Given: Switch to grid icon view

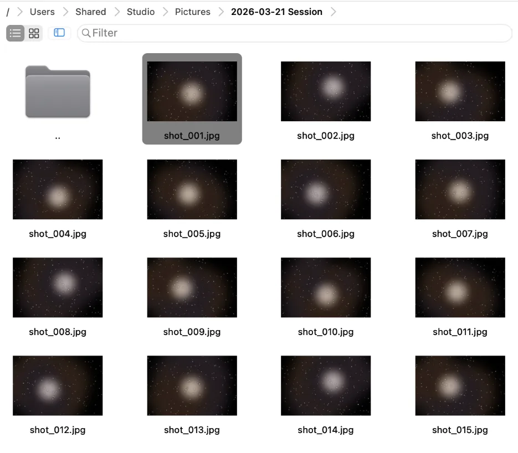Looking at the screenshot, I should pos(34,33).
